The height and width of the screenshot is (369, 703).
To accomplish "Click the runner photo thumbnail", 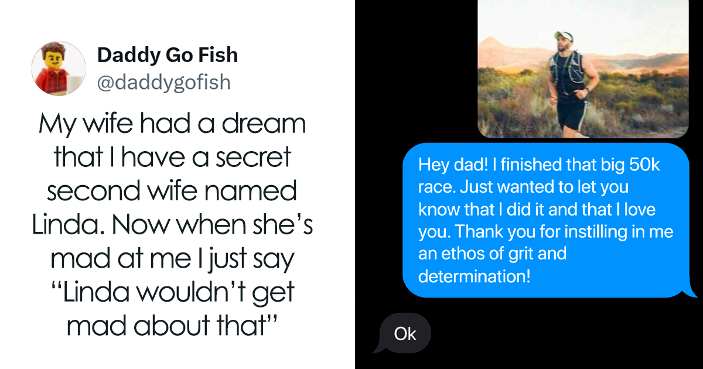I will tap(583, 69).
